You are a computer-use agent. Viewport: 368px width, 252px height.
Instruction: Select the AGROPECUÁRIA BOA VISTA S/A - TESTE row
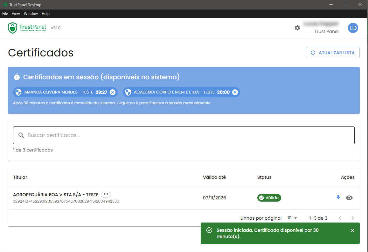[x=184, y=198]
